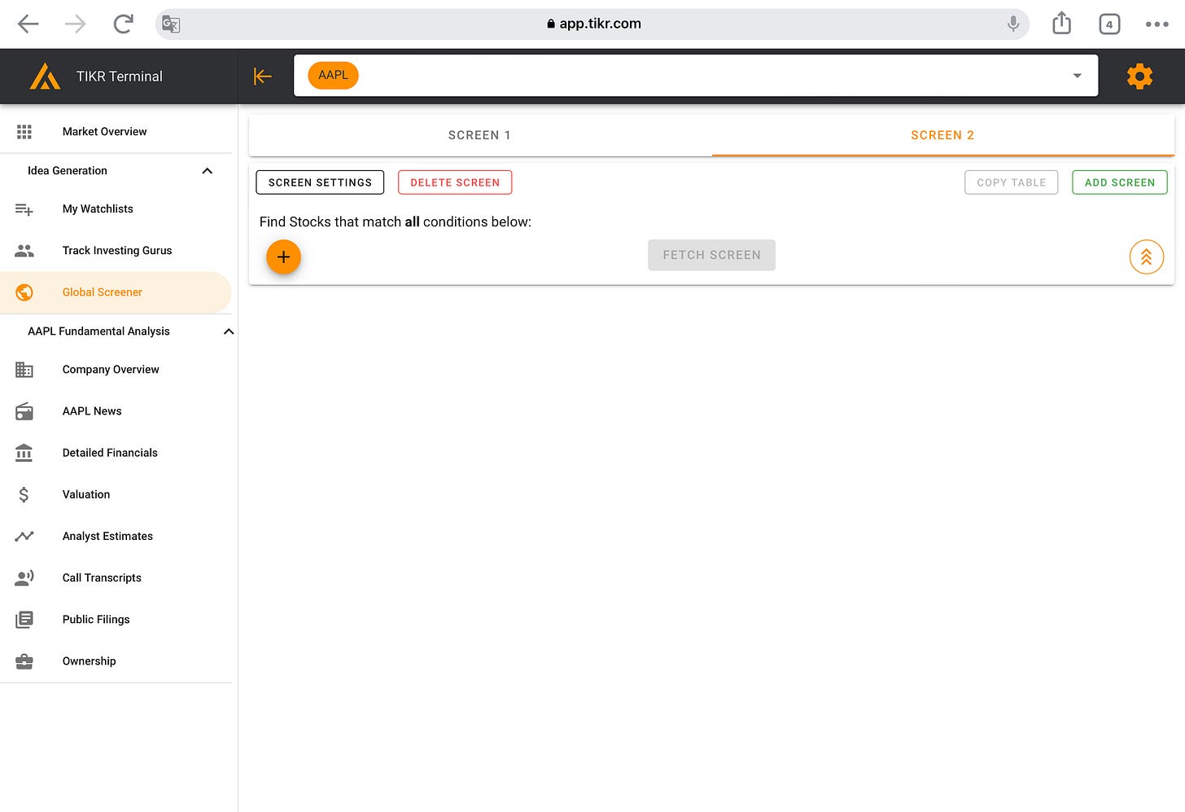Open Public Filings text in sidebar

[x=96, y=620]
